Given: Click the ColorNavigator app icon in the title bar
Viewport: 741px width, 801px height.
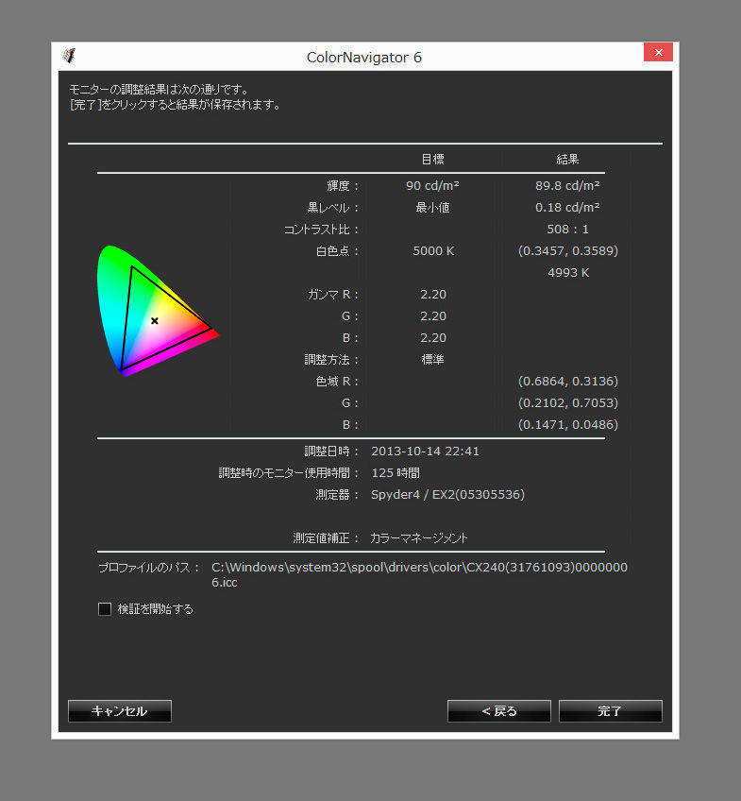Looking at the screenshot, I should [69, 55].
